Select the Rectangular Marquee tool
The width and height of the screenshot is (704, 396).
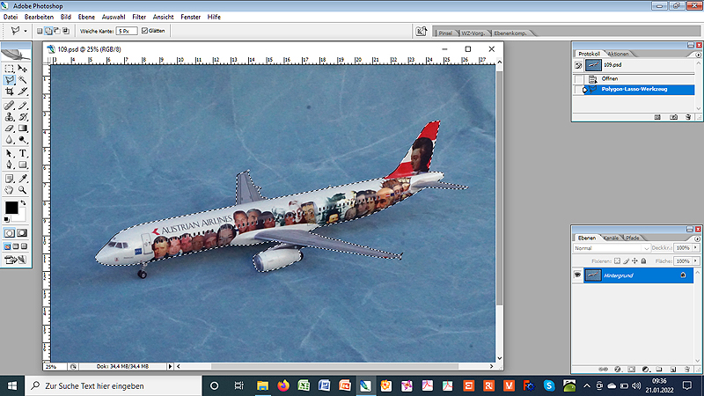point(10,69)
